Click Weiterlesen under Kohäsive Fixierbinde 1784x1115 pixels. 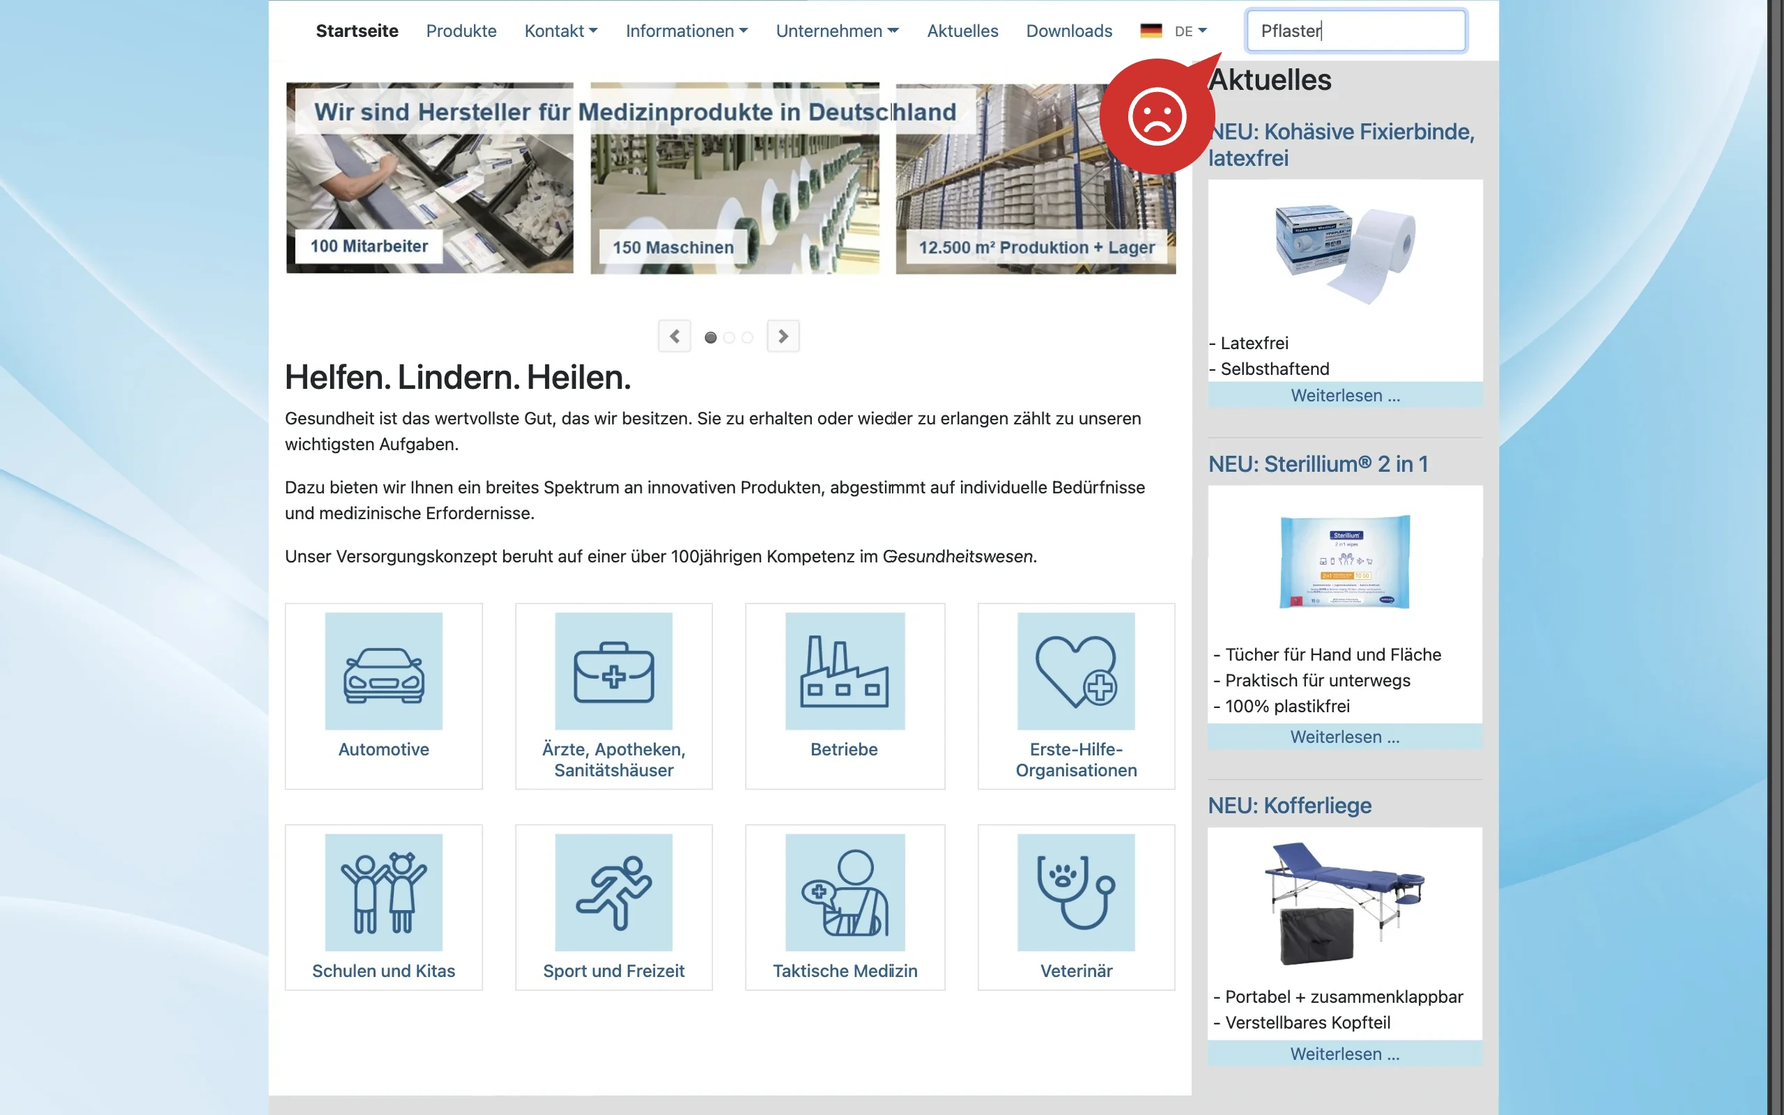click(x=1346, y=395)
